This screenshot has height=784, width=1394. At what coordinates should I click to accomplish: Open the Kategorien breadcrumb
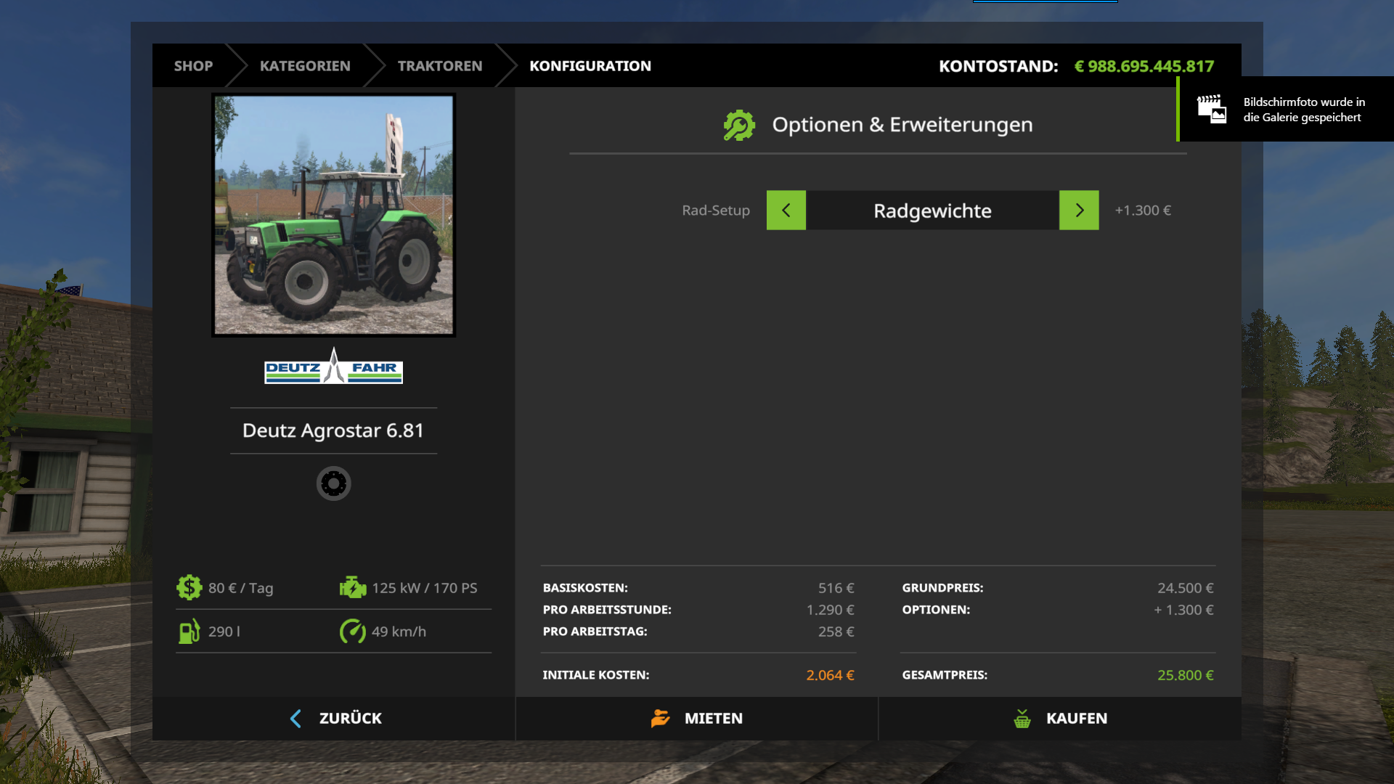point(305,66)
